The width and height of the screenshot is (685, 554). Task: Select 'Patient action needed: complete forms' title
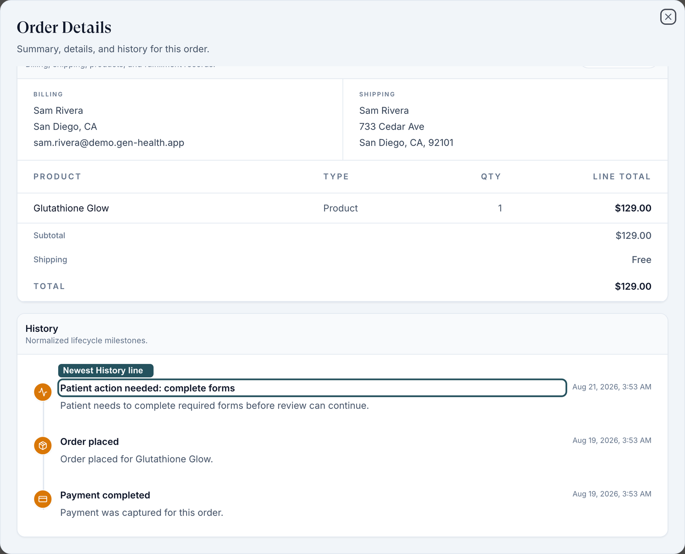click(x=147, y=388)
